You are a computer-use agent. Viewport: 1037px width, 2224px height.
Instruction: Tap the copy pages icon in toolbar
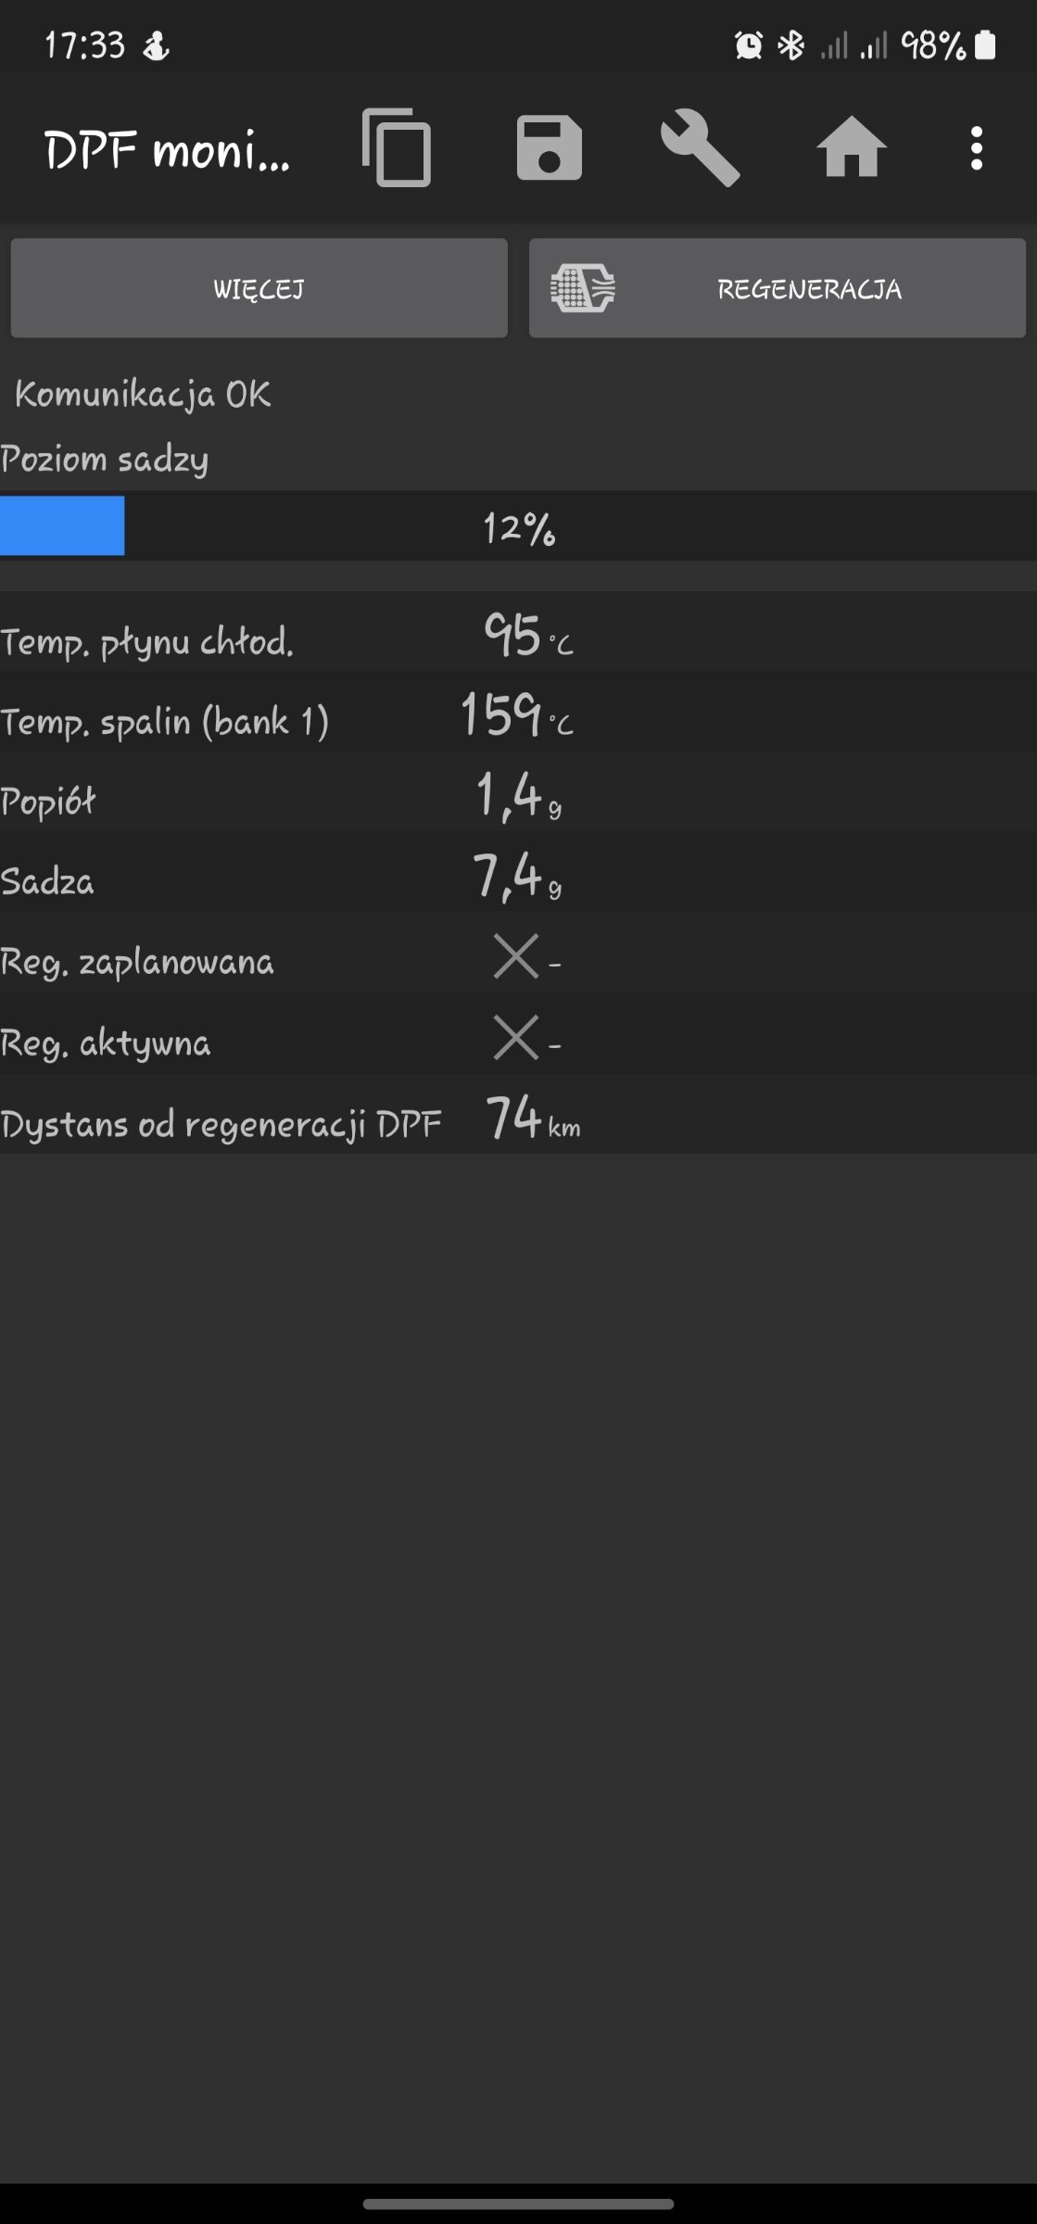click(397, 148)
